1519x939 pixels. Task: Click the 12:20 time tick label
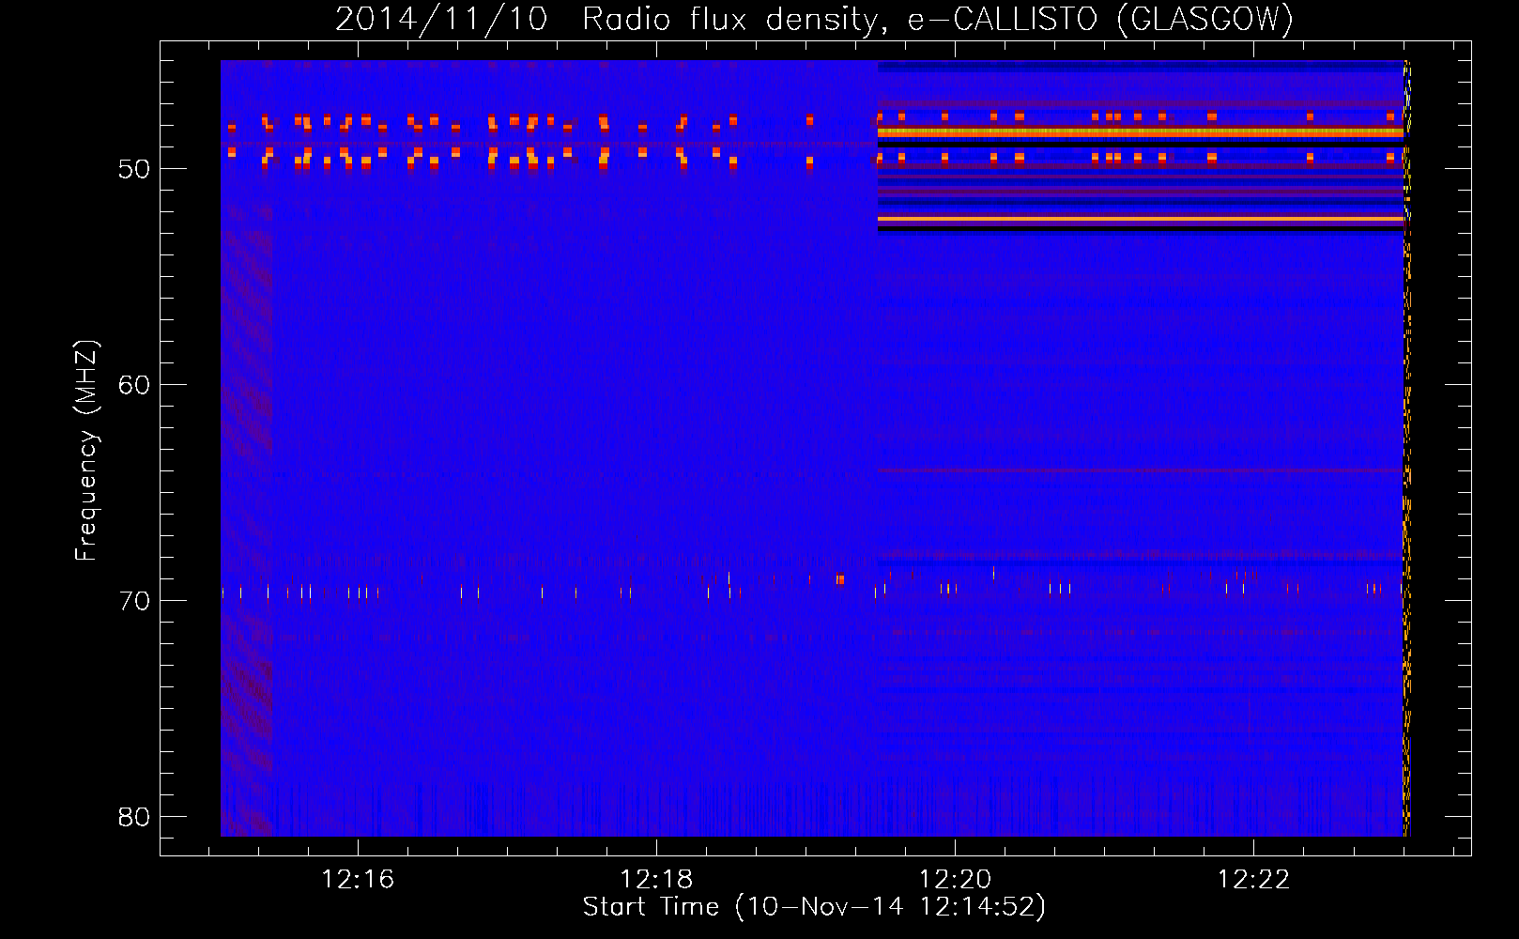pyautogui.click(x=955, y=880)
